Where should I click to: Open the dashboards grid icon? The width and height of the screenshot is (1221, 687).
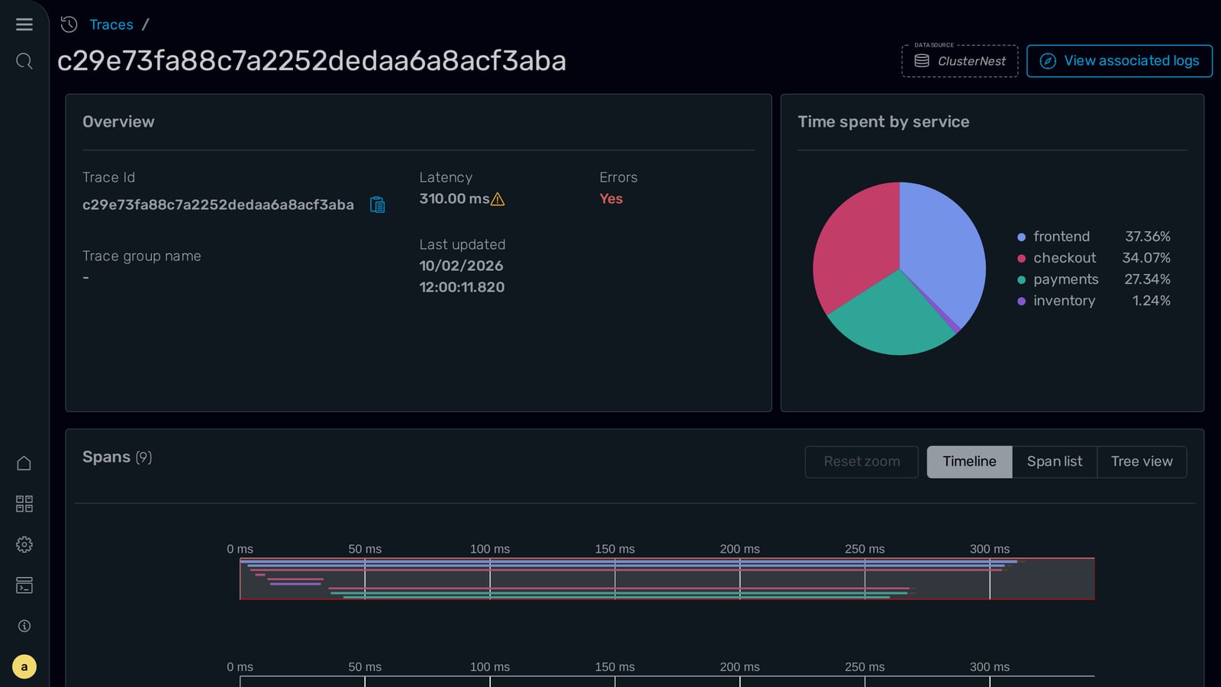(x=24, y=504)
